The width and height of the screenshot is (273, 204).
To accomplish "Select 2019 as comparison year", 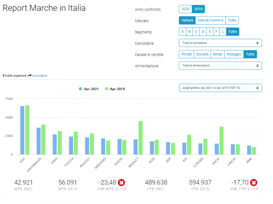I will (x=198, y=9).
